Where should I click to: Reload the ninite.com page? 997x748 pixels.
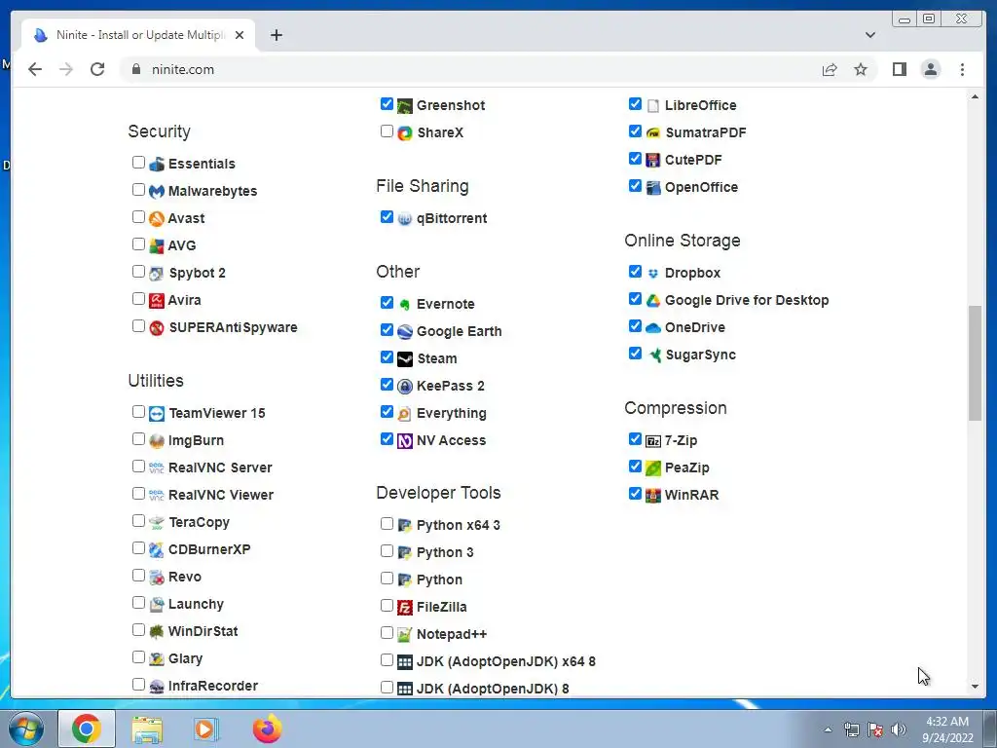click(97, 69)
